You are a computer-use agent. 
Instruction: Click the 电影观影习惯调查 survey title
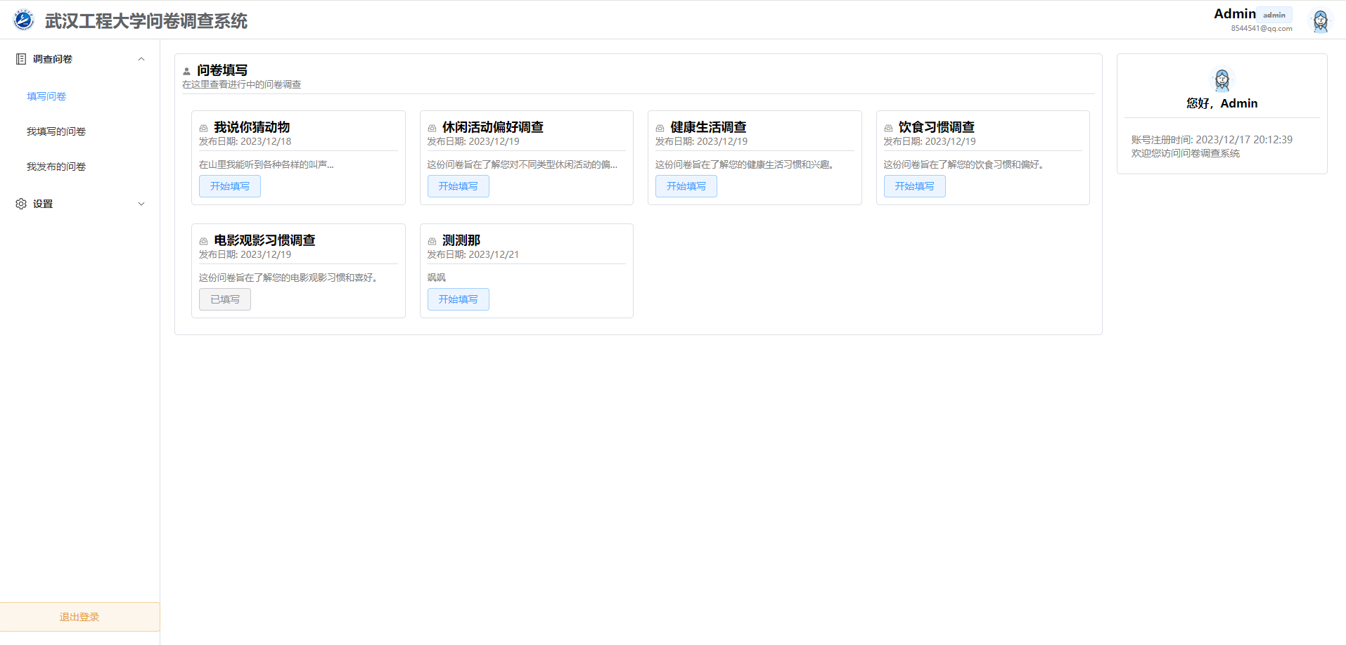click(x=264, y=240)
